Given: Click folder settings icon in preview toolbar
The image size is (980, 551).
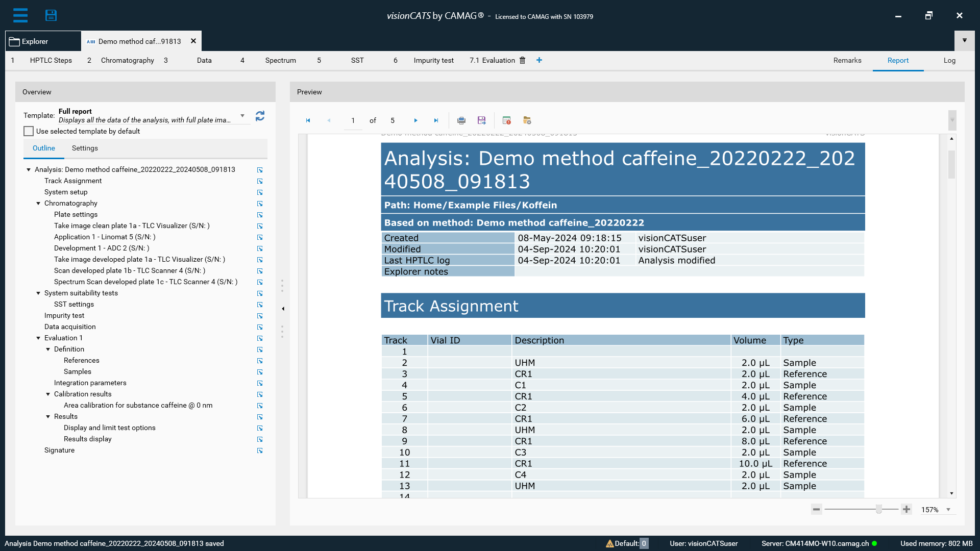Looking at the screenshot, I should tap(527, 120).
